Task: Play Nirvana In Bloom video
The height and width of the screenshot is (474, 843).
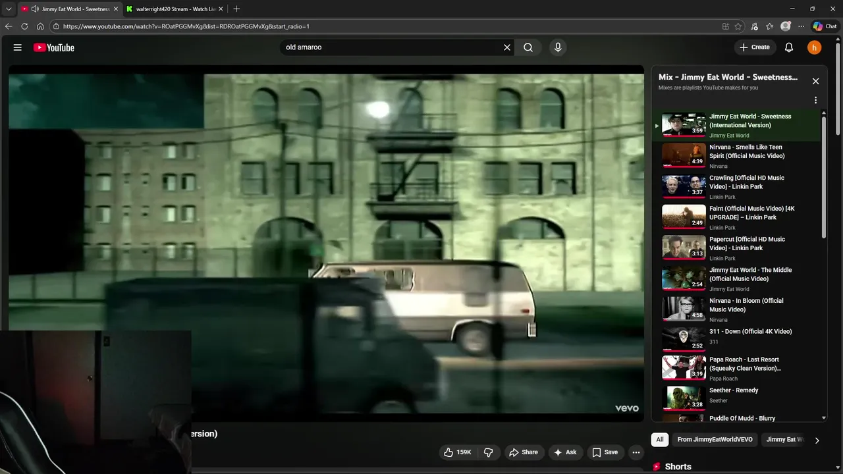Action: point(736,309)
